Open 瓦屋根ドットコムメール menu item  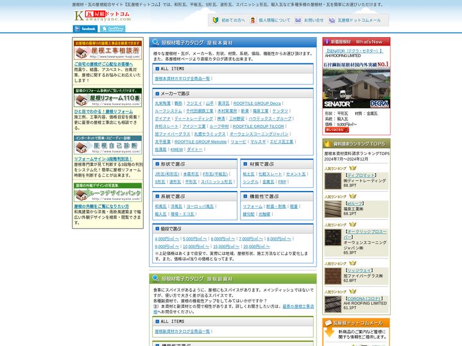[x=359, y=21]
